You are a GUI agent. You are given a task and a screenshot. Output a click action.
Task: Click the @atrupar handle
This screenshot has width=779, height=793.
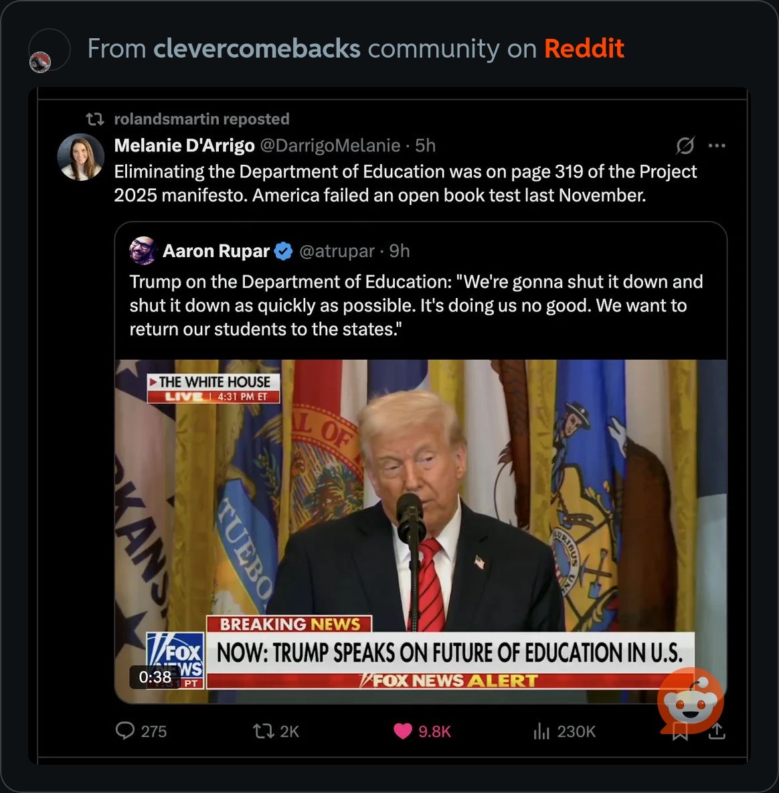(337, 251)
